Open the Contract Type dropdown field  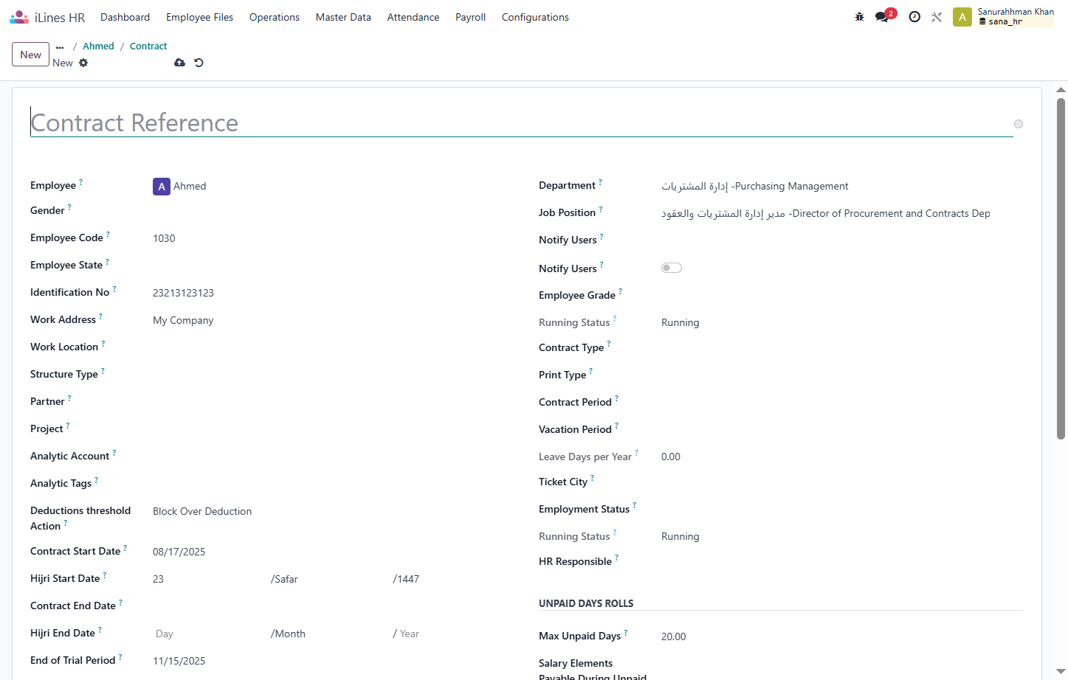point(841,348)
